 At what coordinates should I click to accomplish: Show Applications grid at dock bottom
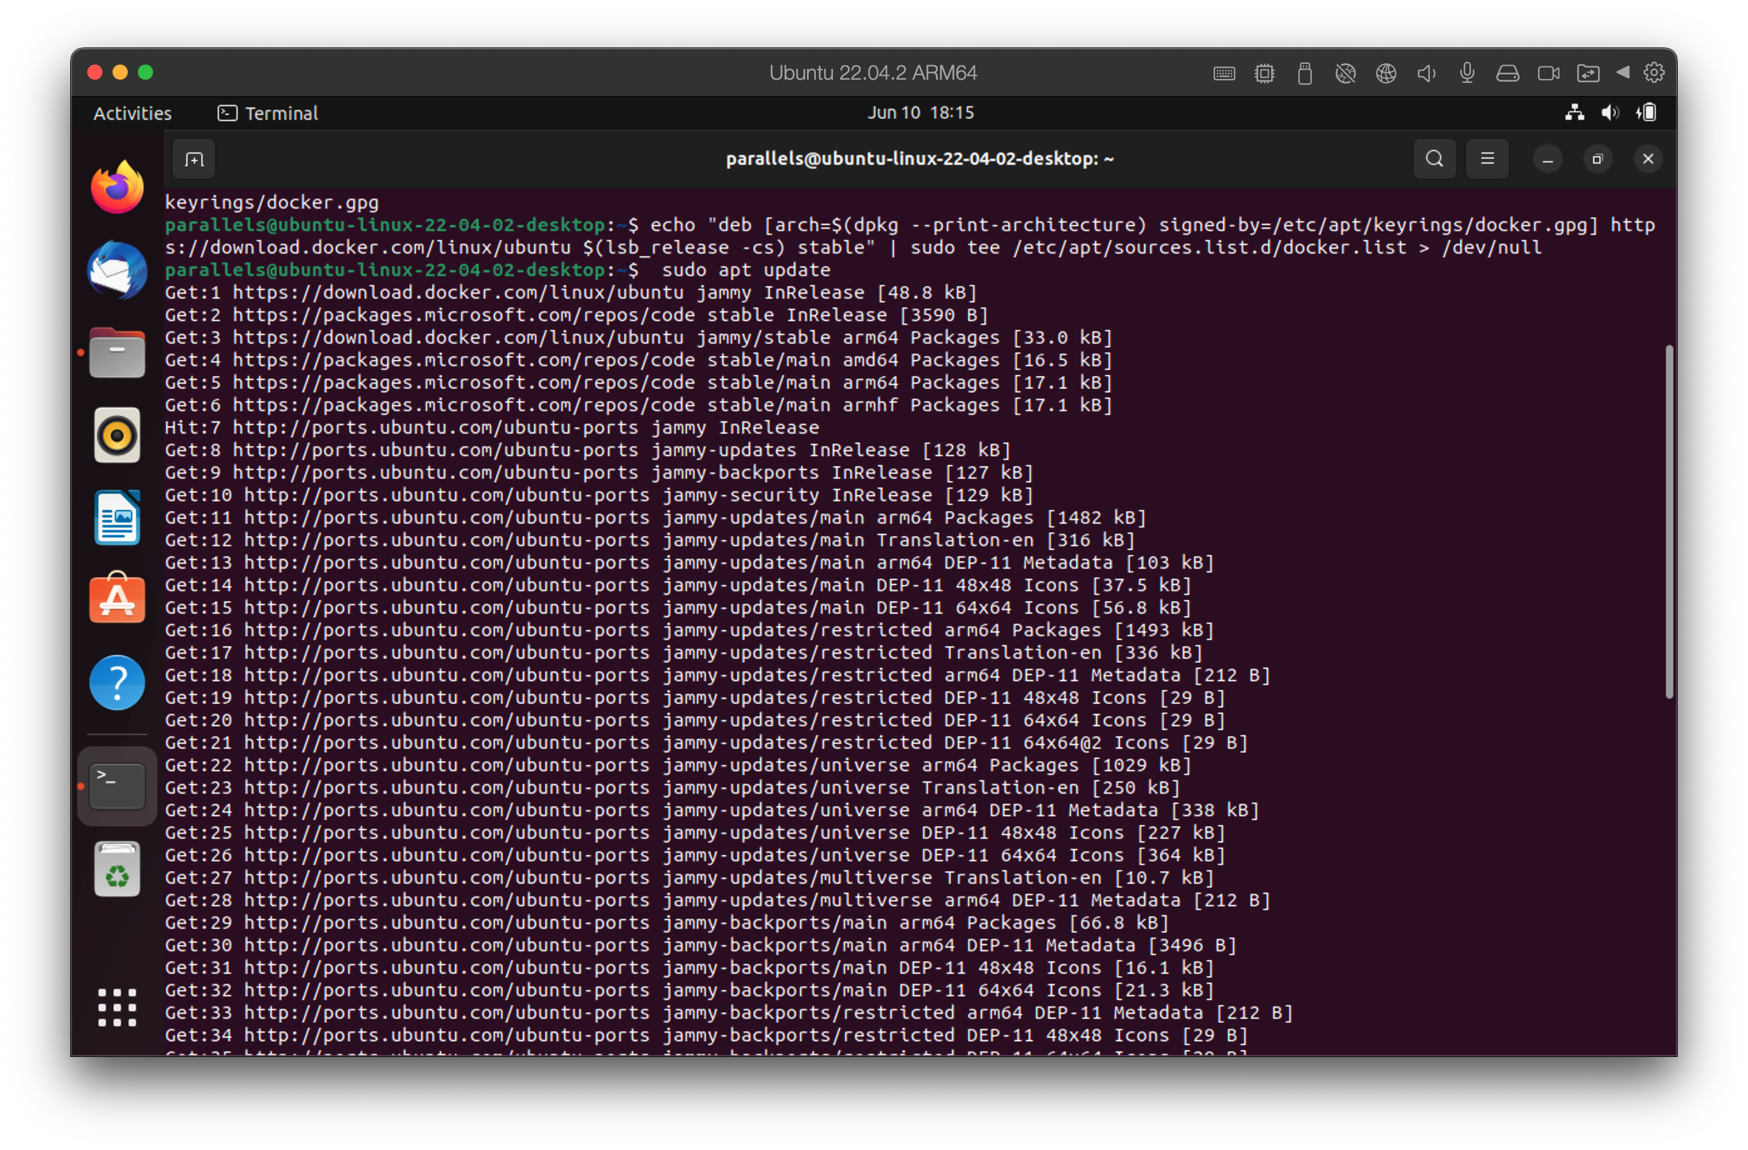(118, 1006)
